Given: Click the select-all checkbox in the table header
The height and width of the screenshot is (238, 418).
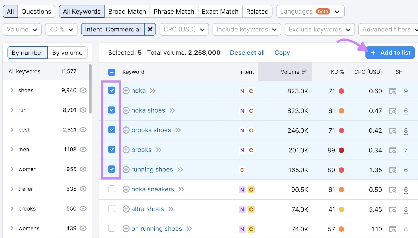Looking at the screenshot, I should click(x=112, y=72).
